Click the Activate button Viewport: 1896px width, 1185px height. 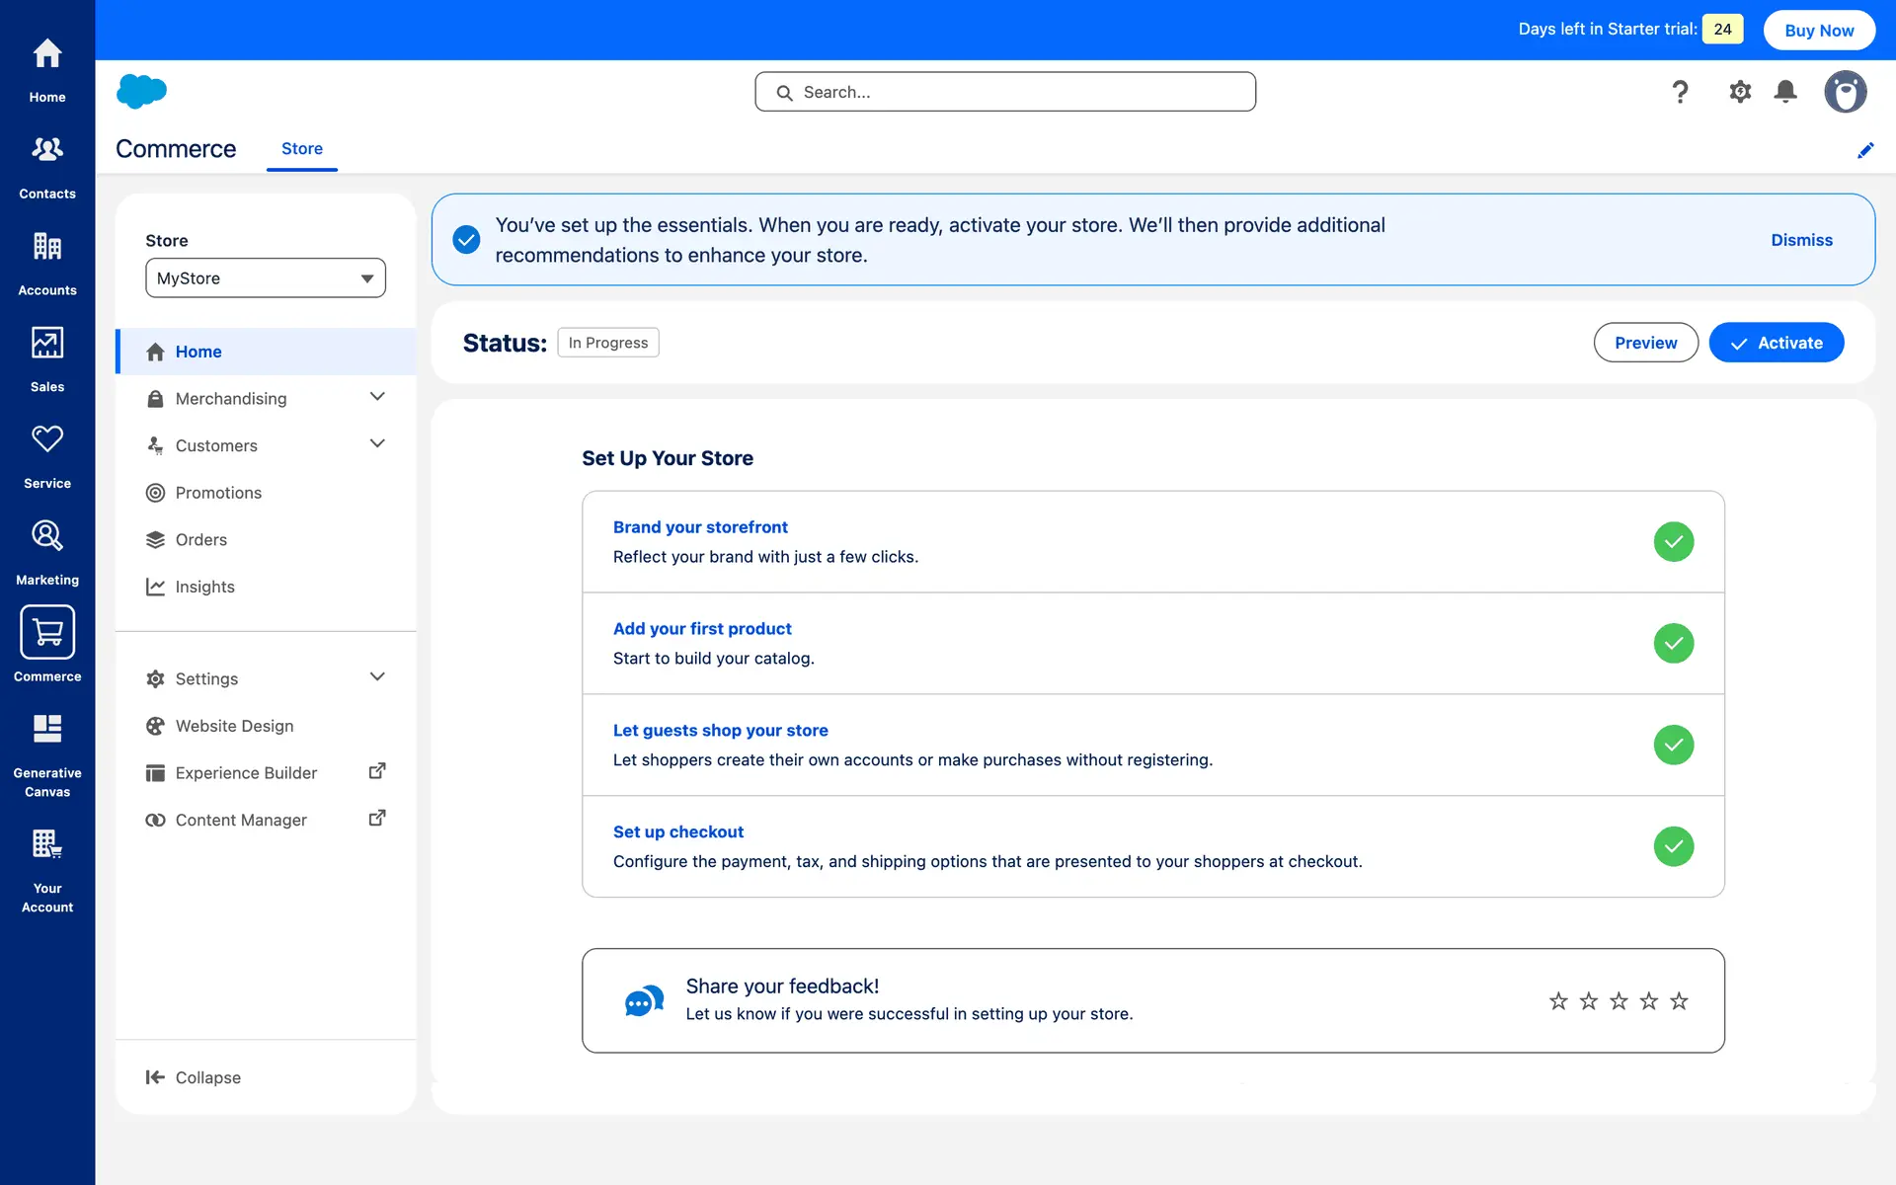1776,343
